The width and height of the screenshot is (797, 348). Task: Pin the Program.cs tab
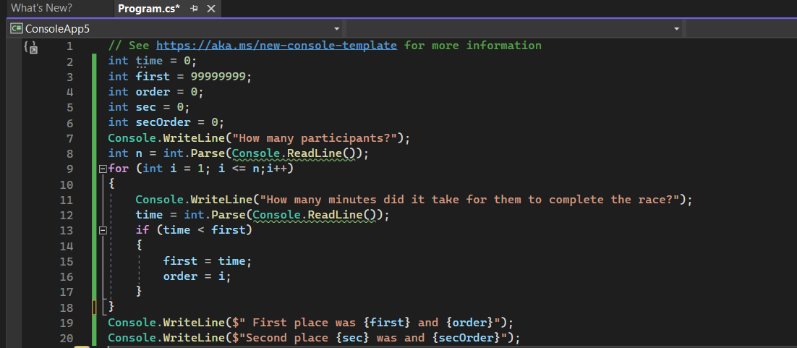pos(194,9)
